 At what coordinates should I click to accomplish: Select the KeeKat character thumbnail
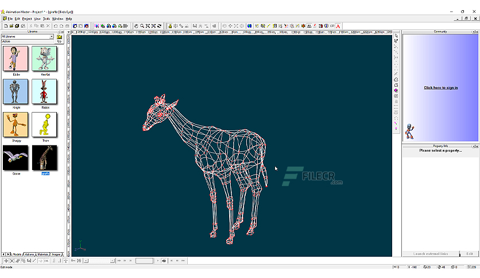pyautogui.click(x=44, y=59)
